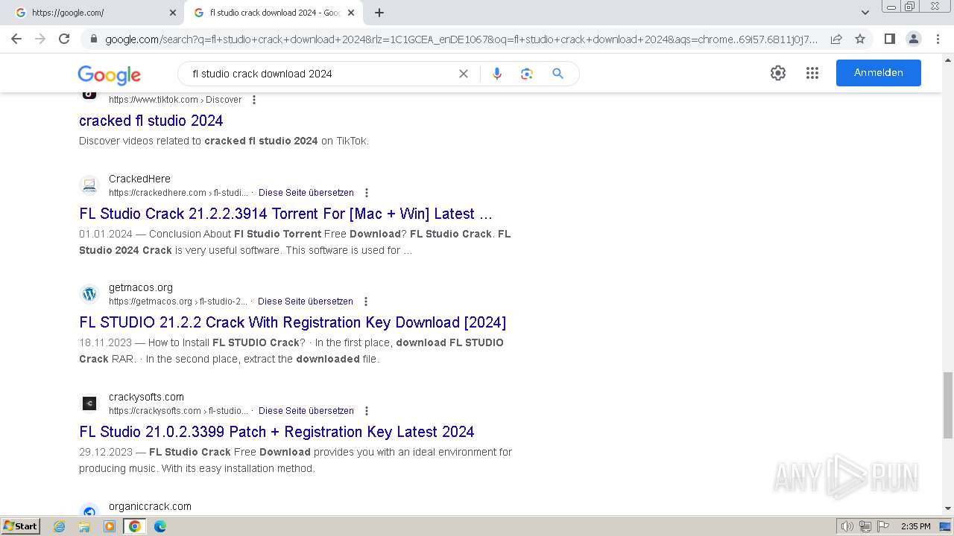Viewport: 954px width, 536px height.
Task: Open Action Center flag icon
Action: [x=883, y=526]
